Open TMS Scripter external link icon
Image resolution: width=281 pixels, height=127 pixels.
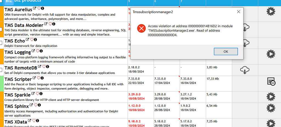[x=34, y=78]
